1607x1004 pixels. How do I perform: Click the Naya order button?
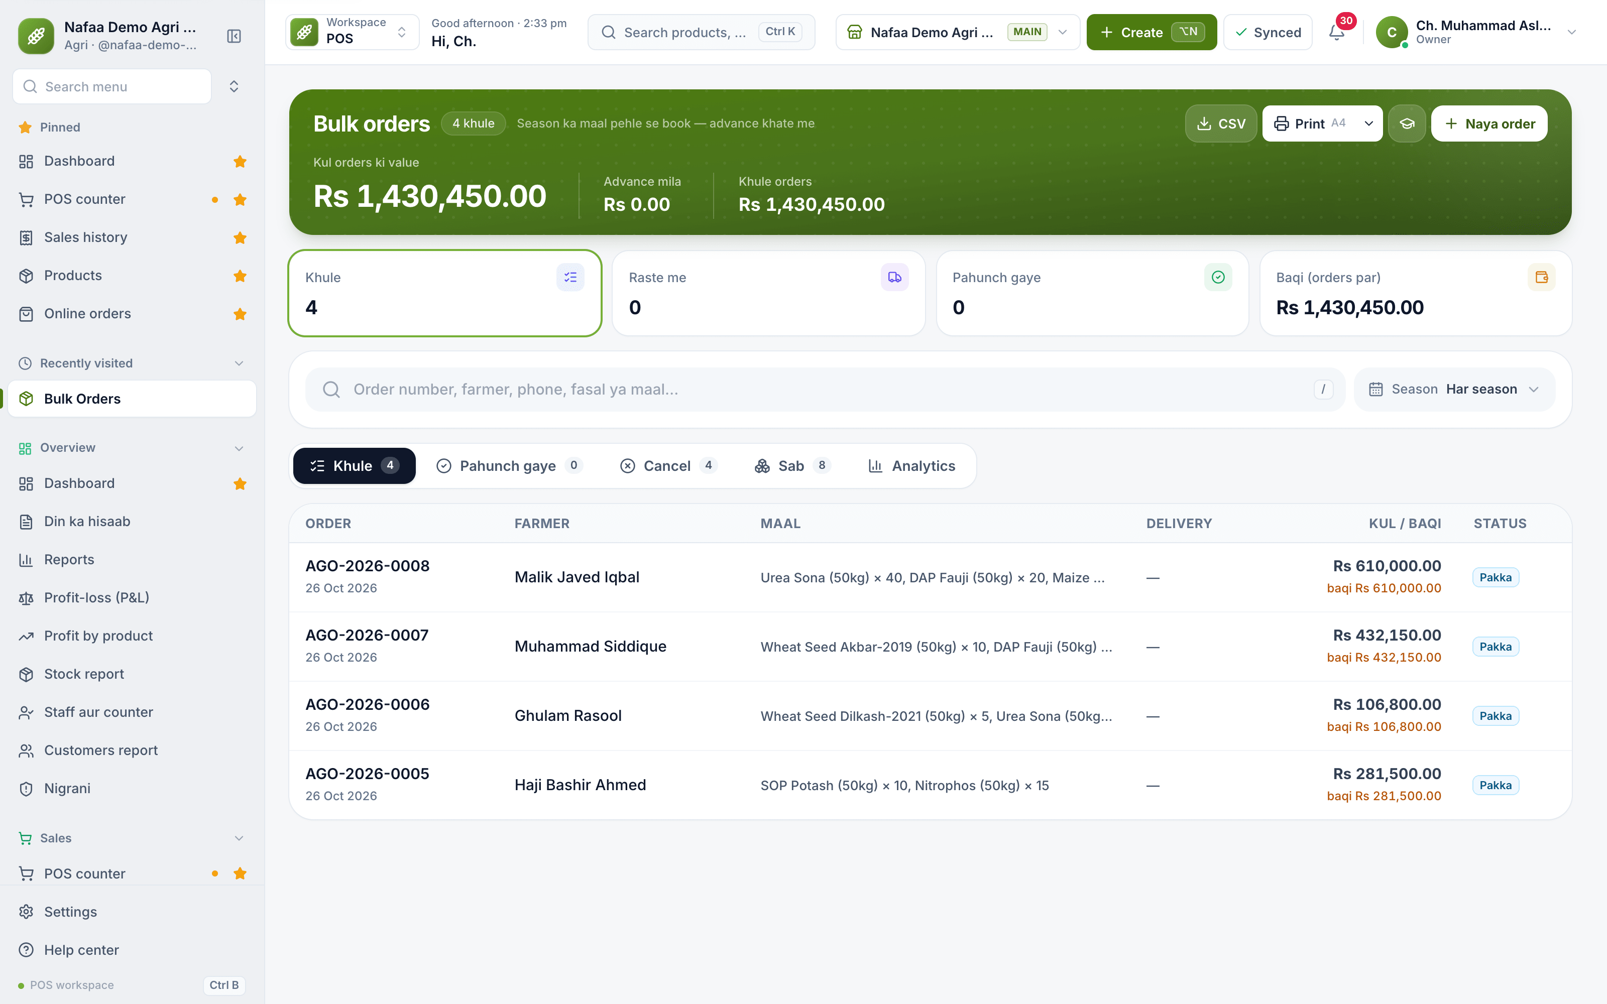1489,123
